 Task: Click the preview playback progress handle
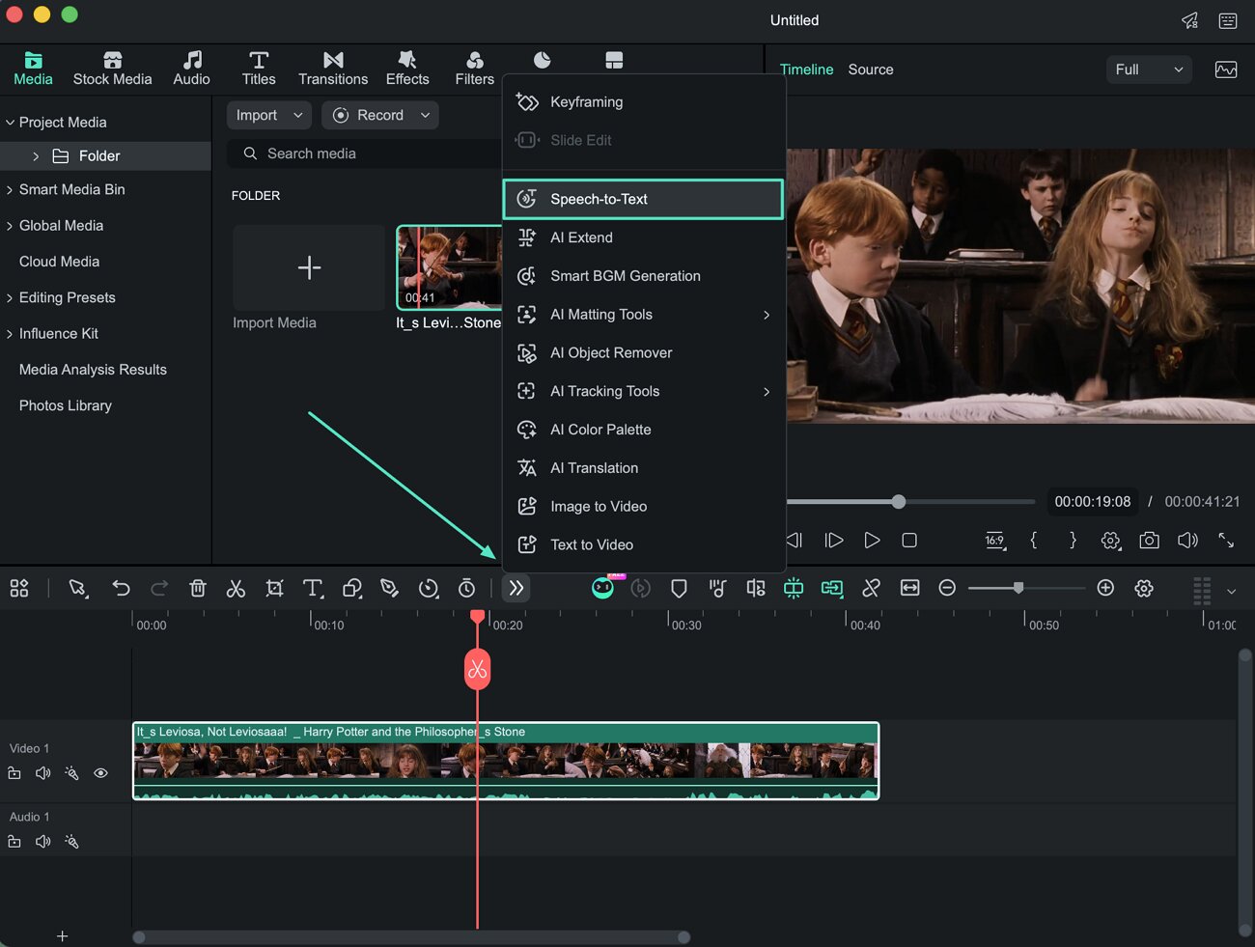(899, 502)
